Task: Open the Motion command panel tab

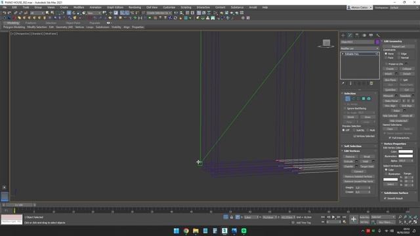Action: [x=364, y=35]
